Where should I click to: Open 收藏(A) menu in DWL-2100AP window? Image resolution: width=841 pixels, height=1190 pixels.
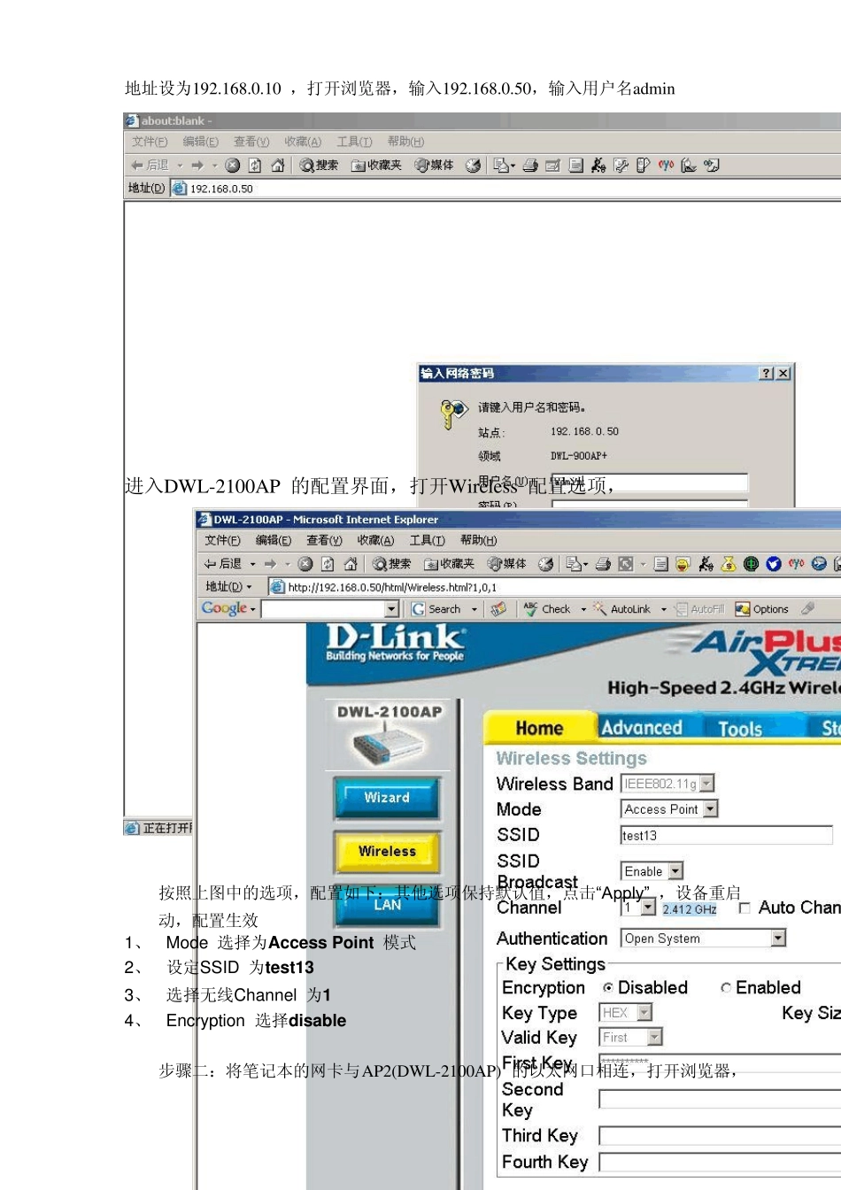click(x=375, y=540)
